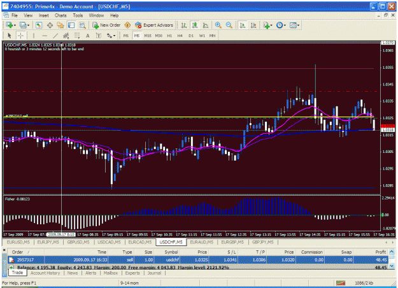
Task: Zoom out on the chart
Action: pyautogui.click(x=229, y=25)
